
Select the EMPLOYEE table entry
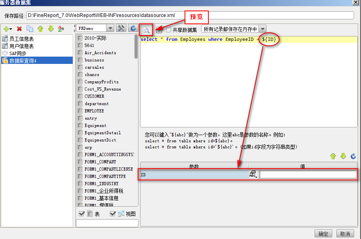click(x=94, y=111)
